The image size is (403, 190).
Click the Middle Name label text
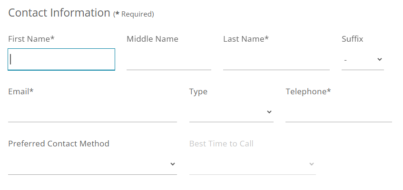click(152, 39)
